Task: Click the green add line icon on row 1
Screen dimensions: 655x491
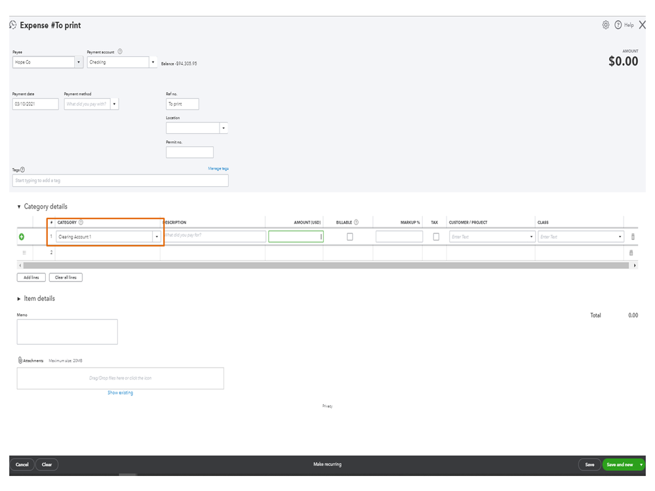Action: tap(21, 237)
